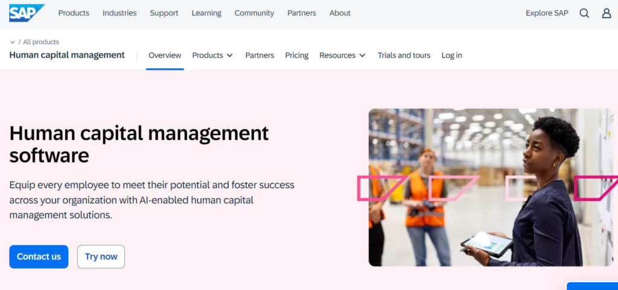Open the Industries menu
Image resolution: width=618 pixels, height=290 pixels.
tap(119, 13)
